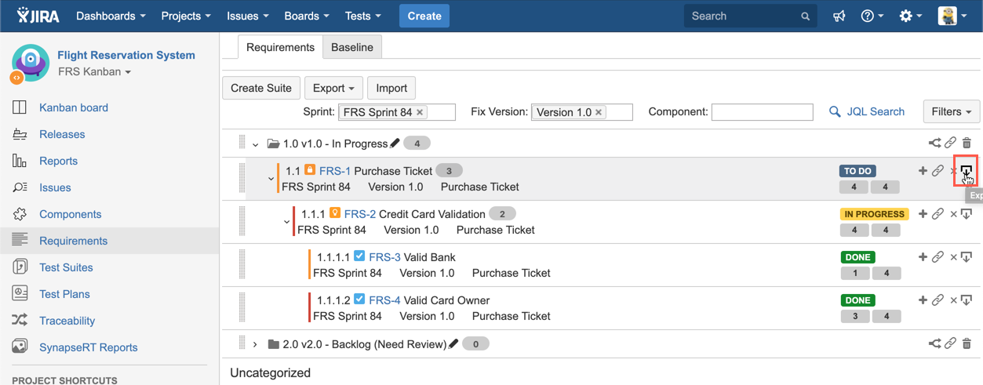The width and height of the screenshot is (983, 385).
Task: Open the Filters dropdown
Action: pyautogui.click(x=951, y=112)
